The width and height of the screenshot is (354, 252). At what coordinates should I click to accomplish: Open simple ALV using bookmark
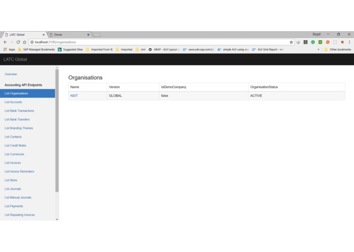click(233, 49)
